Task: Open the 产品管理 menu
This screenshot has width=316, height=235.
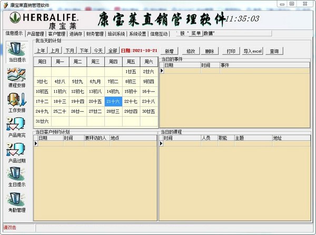Action: tap(35, 34)
